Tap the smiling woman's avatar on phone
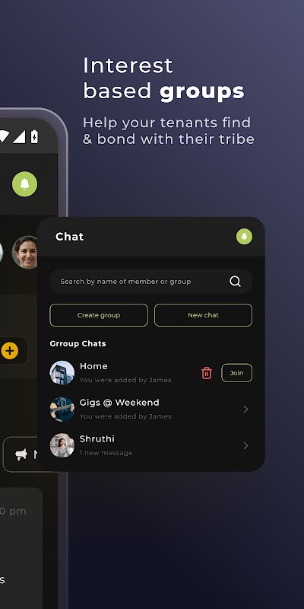 coord(25,252)
